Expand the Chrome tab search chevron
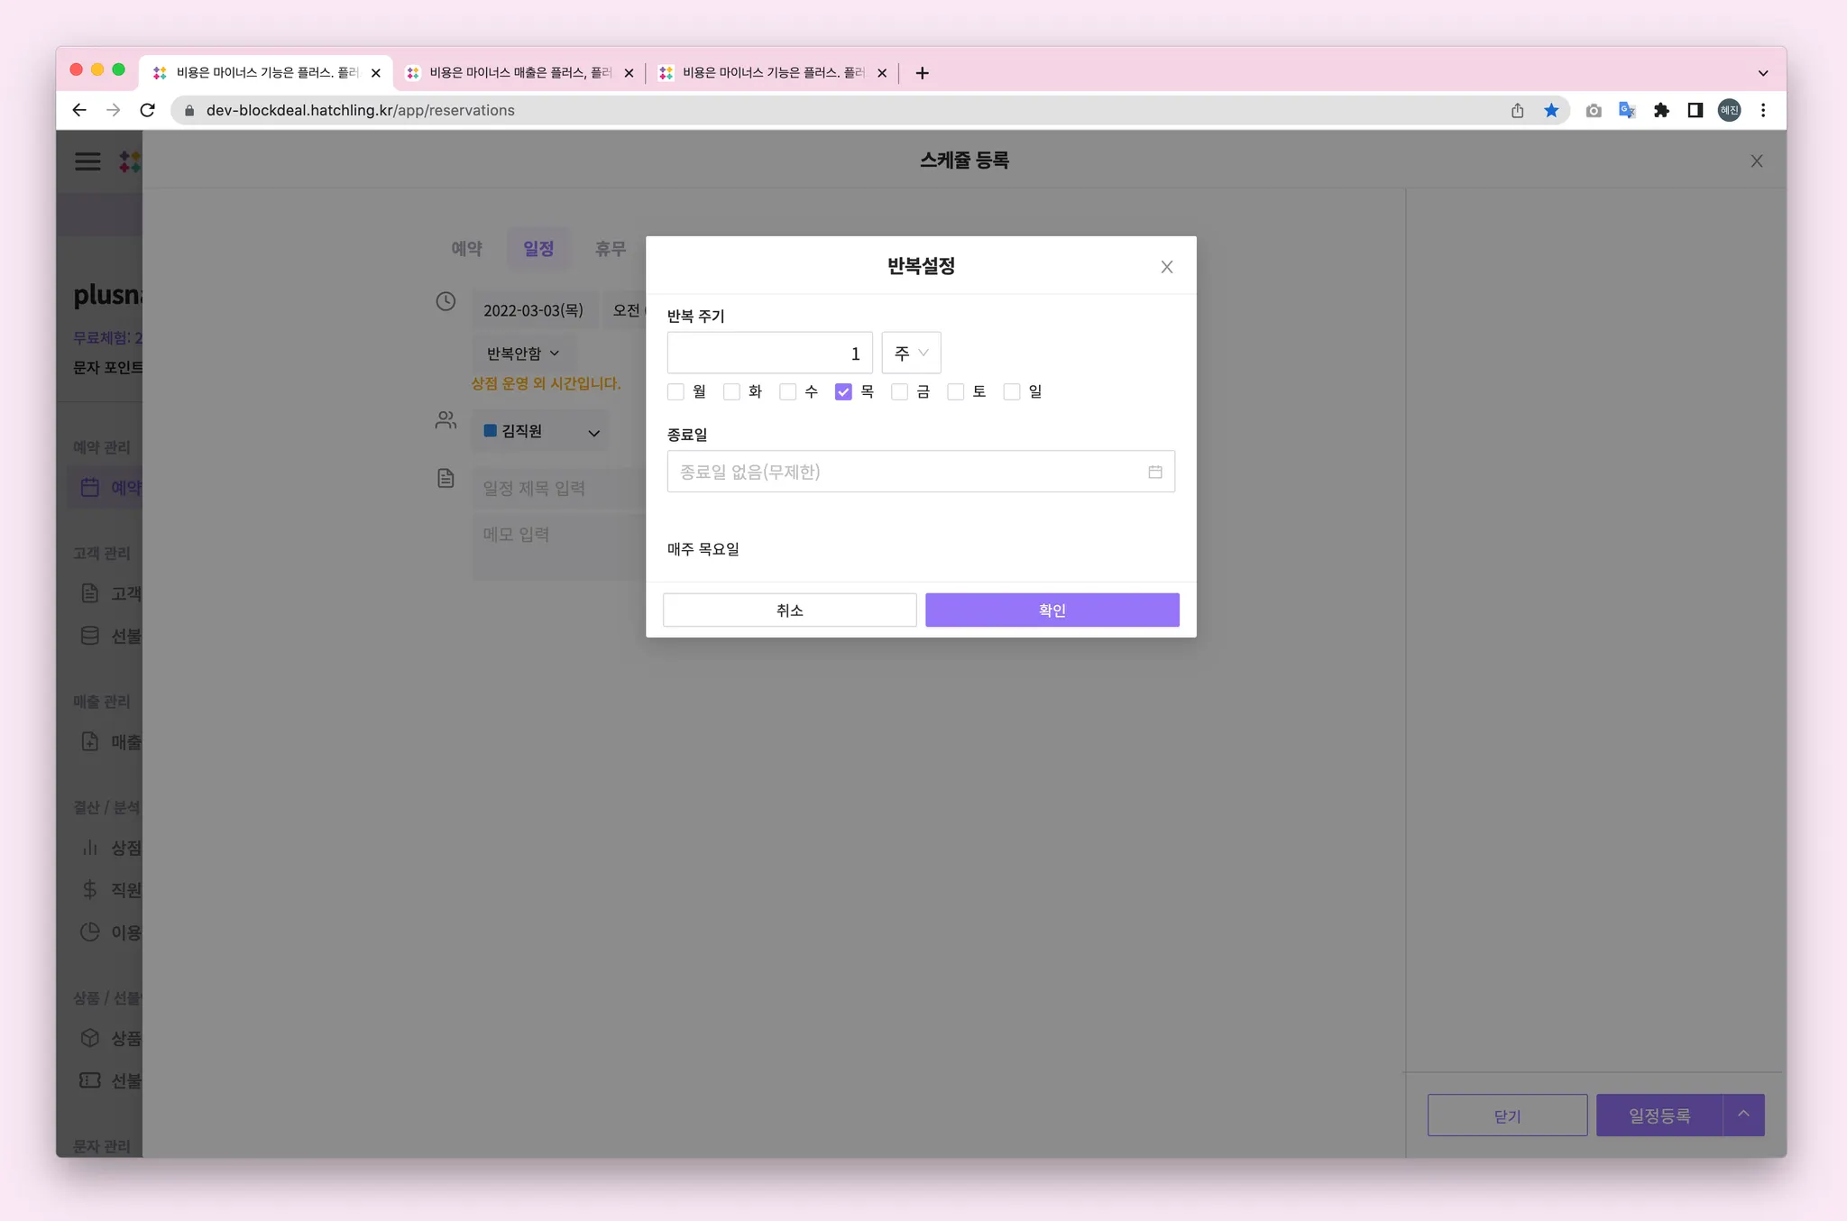The width and height of the screenshot is (1847, 1221). pos(1762,73)
